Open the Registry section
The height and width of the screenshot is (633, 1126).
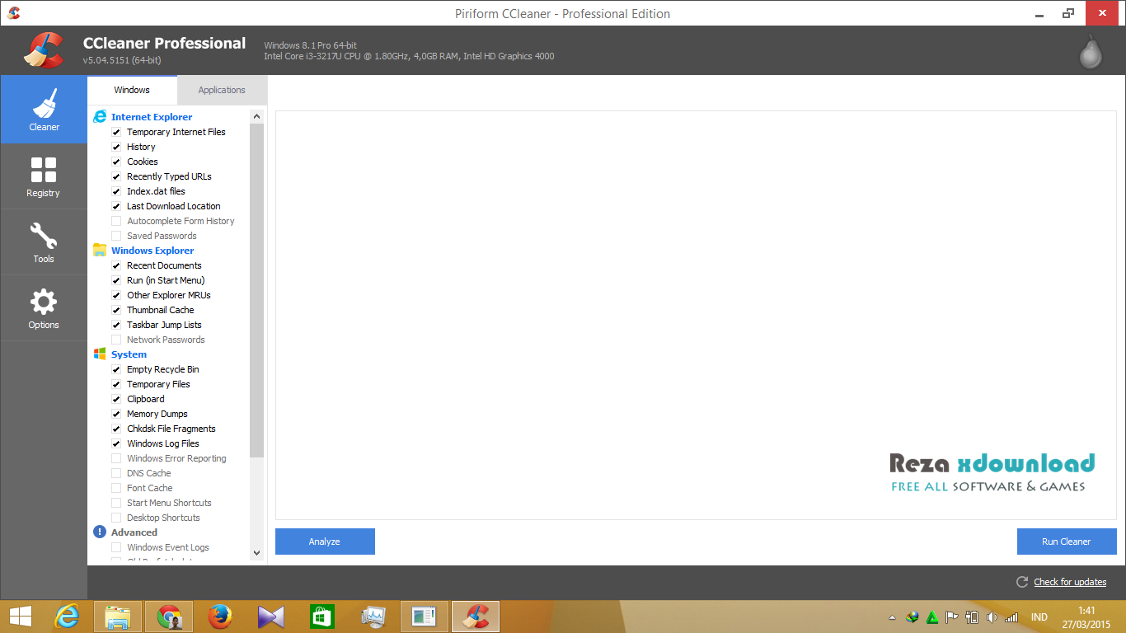[44, 176]
